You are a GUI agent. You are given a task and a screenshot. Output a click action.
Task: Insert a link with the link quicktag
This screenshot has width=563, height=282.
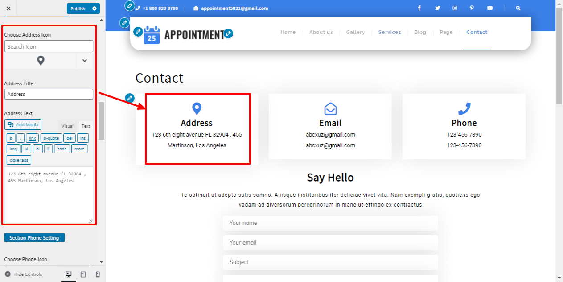click(33, 138)
